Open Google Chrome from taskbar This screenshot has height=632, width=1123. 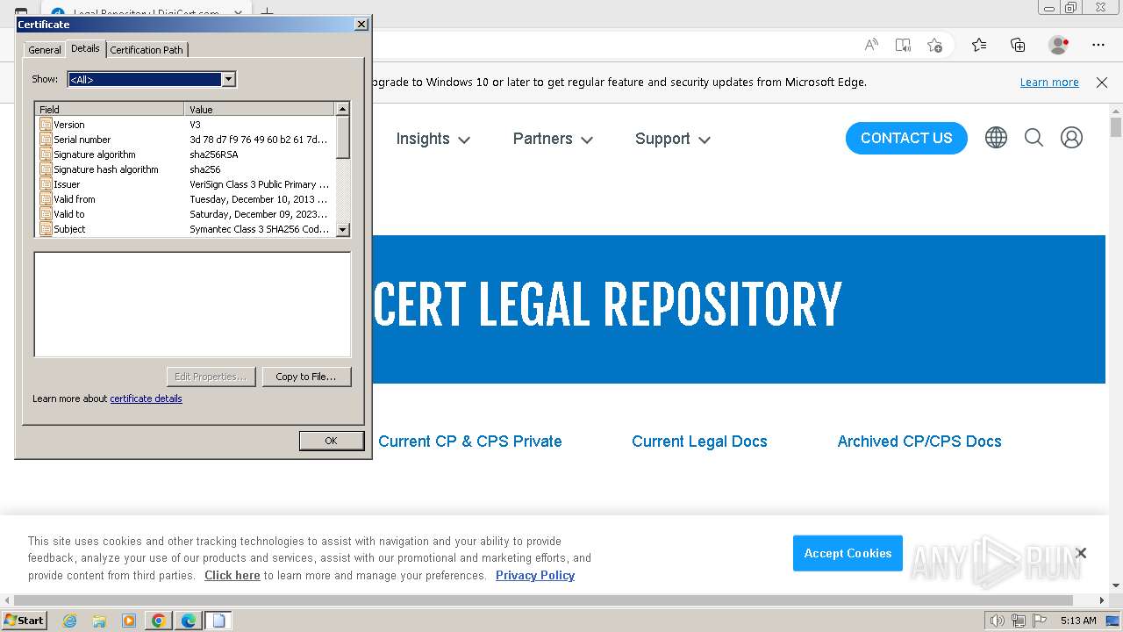(x=159, y=621)
